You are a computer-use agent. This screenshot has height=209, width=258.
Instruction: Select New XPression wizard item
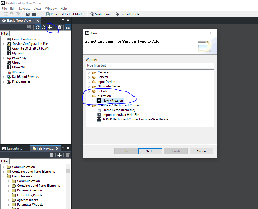pyautogui.click(x=112, y=101)
